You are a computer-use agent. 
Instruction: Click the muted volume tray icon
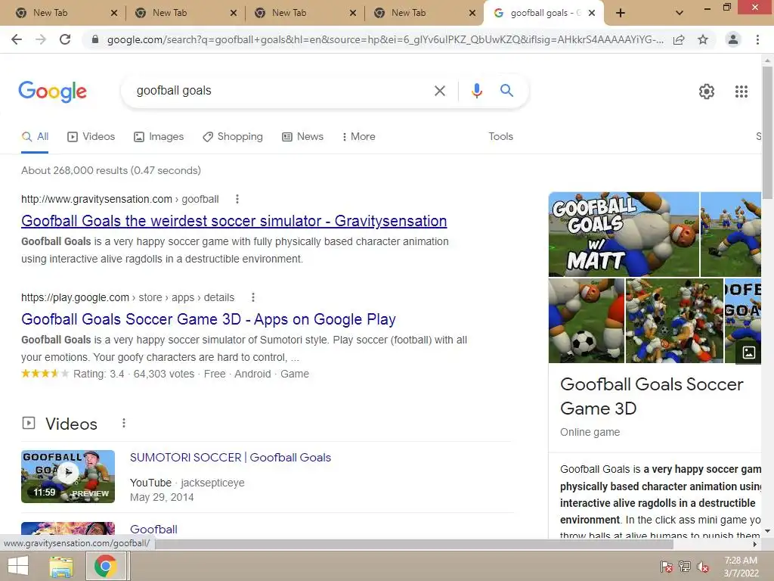(x=703, y=567)
